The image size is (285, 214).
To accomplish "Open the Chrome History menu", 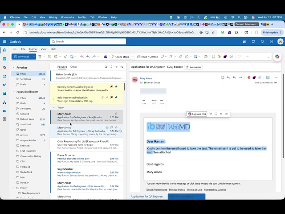I will (x=53, y=17).
